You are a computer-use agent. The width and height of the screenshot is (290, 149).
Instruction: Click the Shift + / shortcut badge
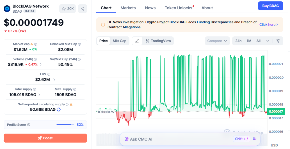tap(241, 139)
